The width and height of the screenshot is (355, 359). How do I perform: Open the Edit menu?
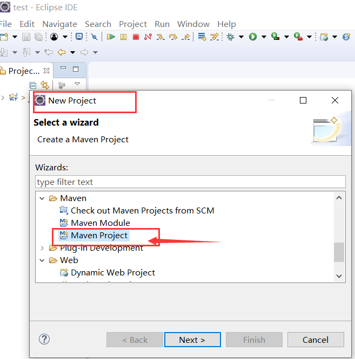pos(27,24)
